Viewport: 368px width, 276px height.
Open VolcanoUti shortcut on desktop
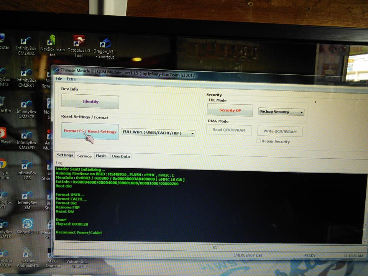click(78, 264)
